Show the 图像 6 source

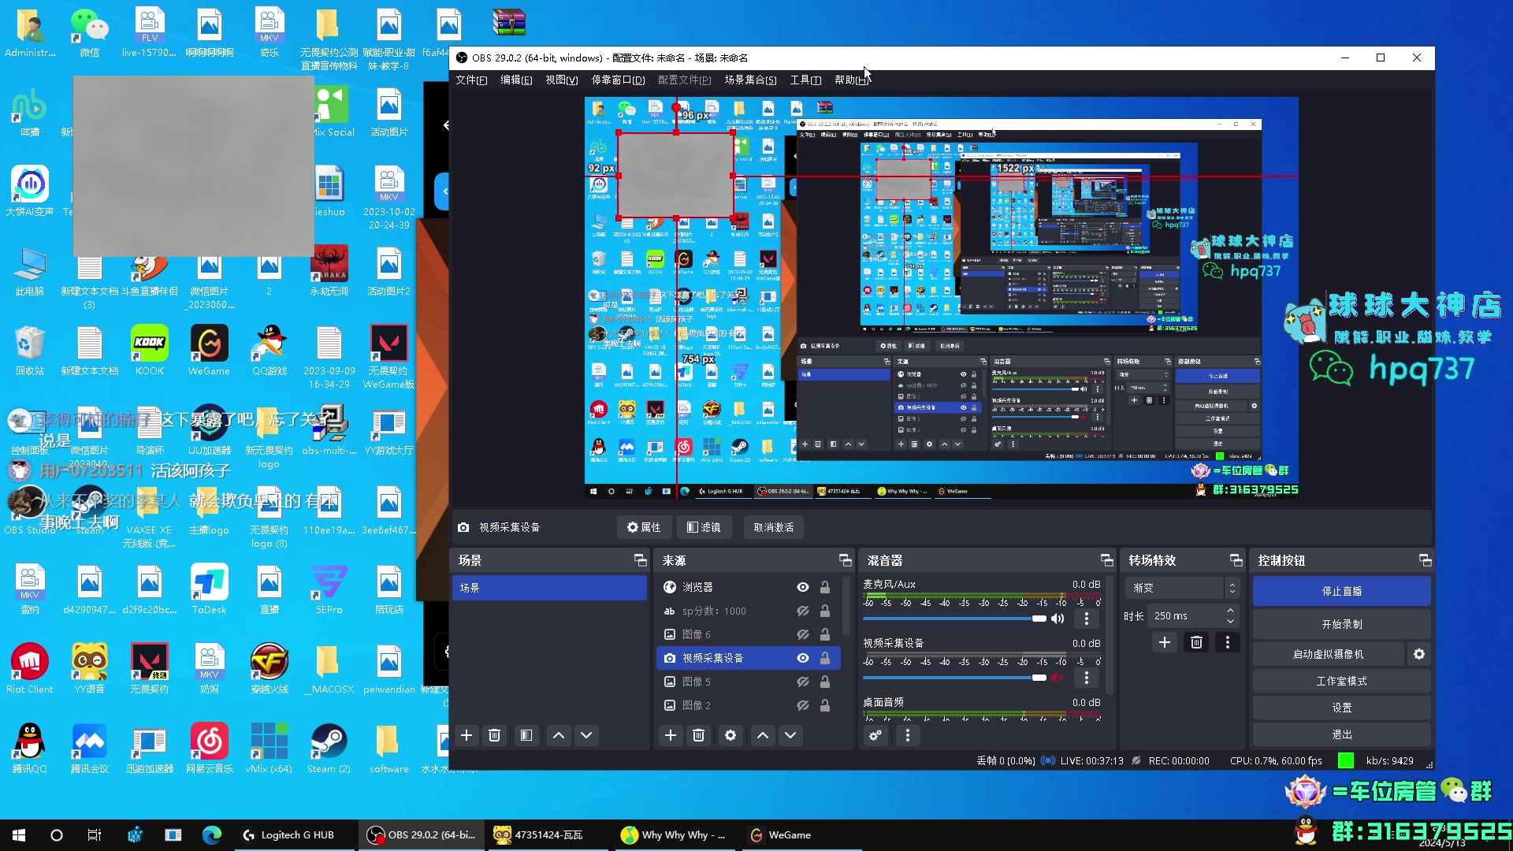point(803,634)
